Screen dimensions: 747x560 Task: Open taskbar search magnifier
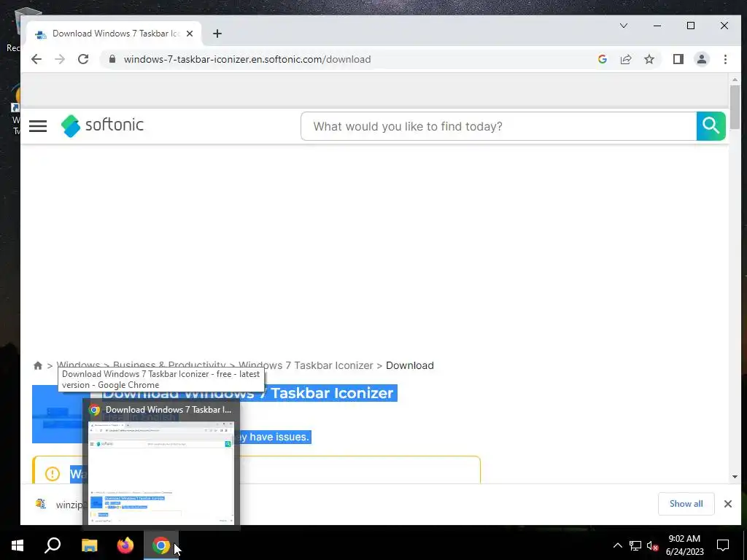click(53, 545)
